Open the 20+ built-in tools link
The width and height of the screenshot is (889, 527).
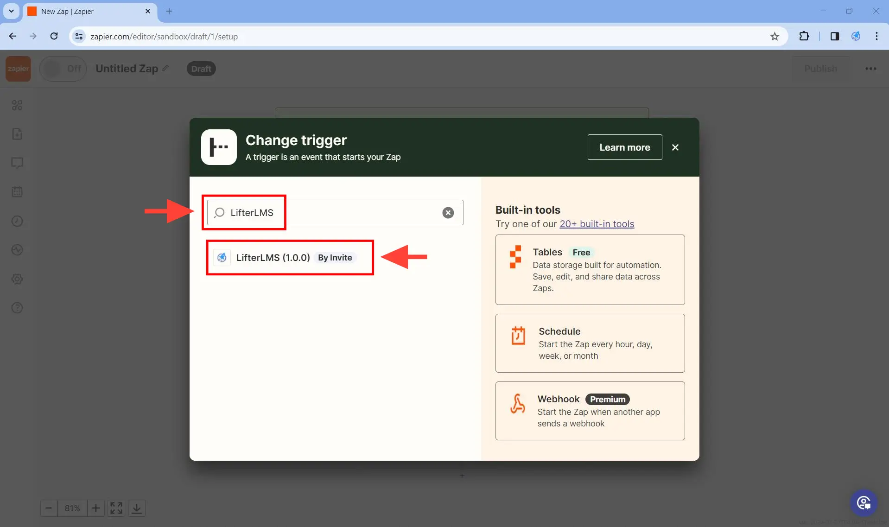(597, 224)
